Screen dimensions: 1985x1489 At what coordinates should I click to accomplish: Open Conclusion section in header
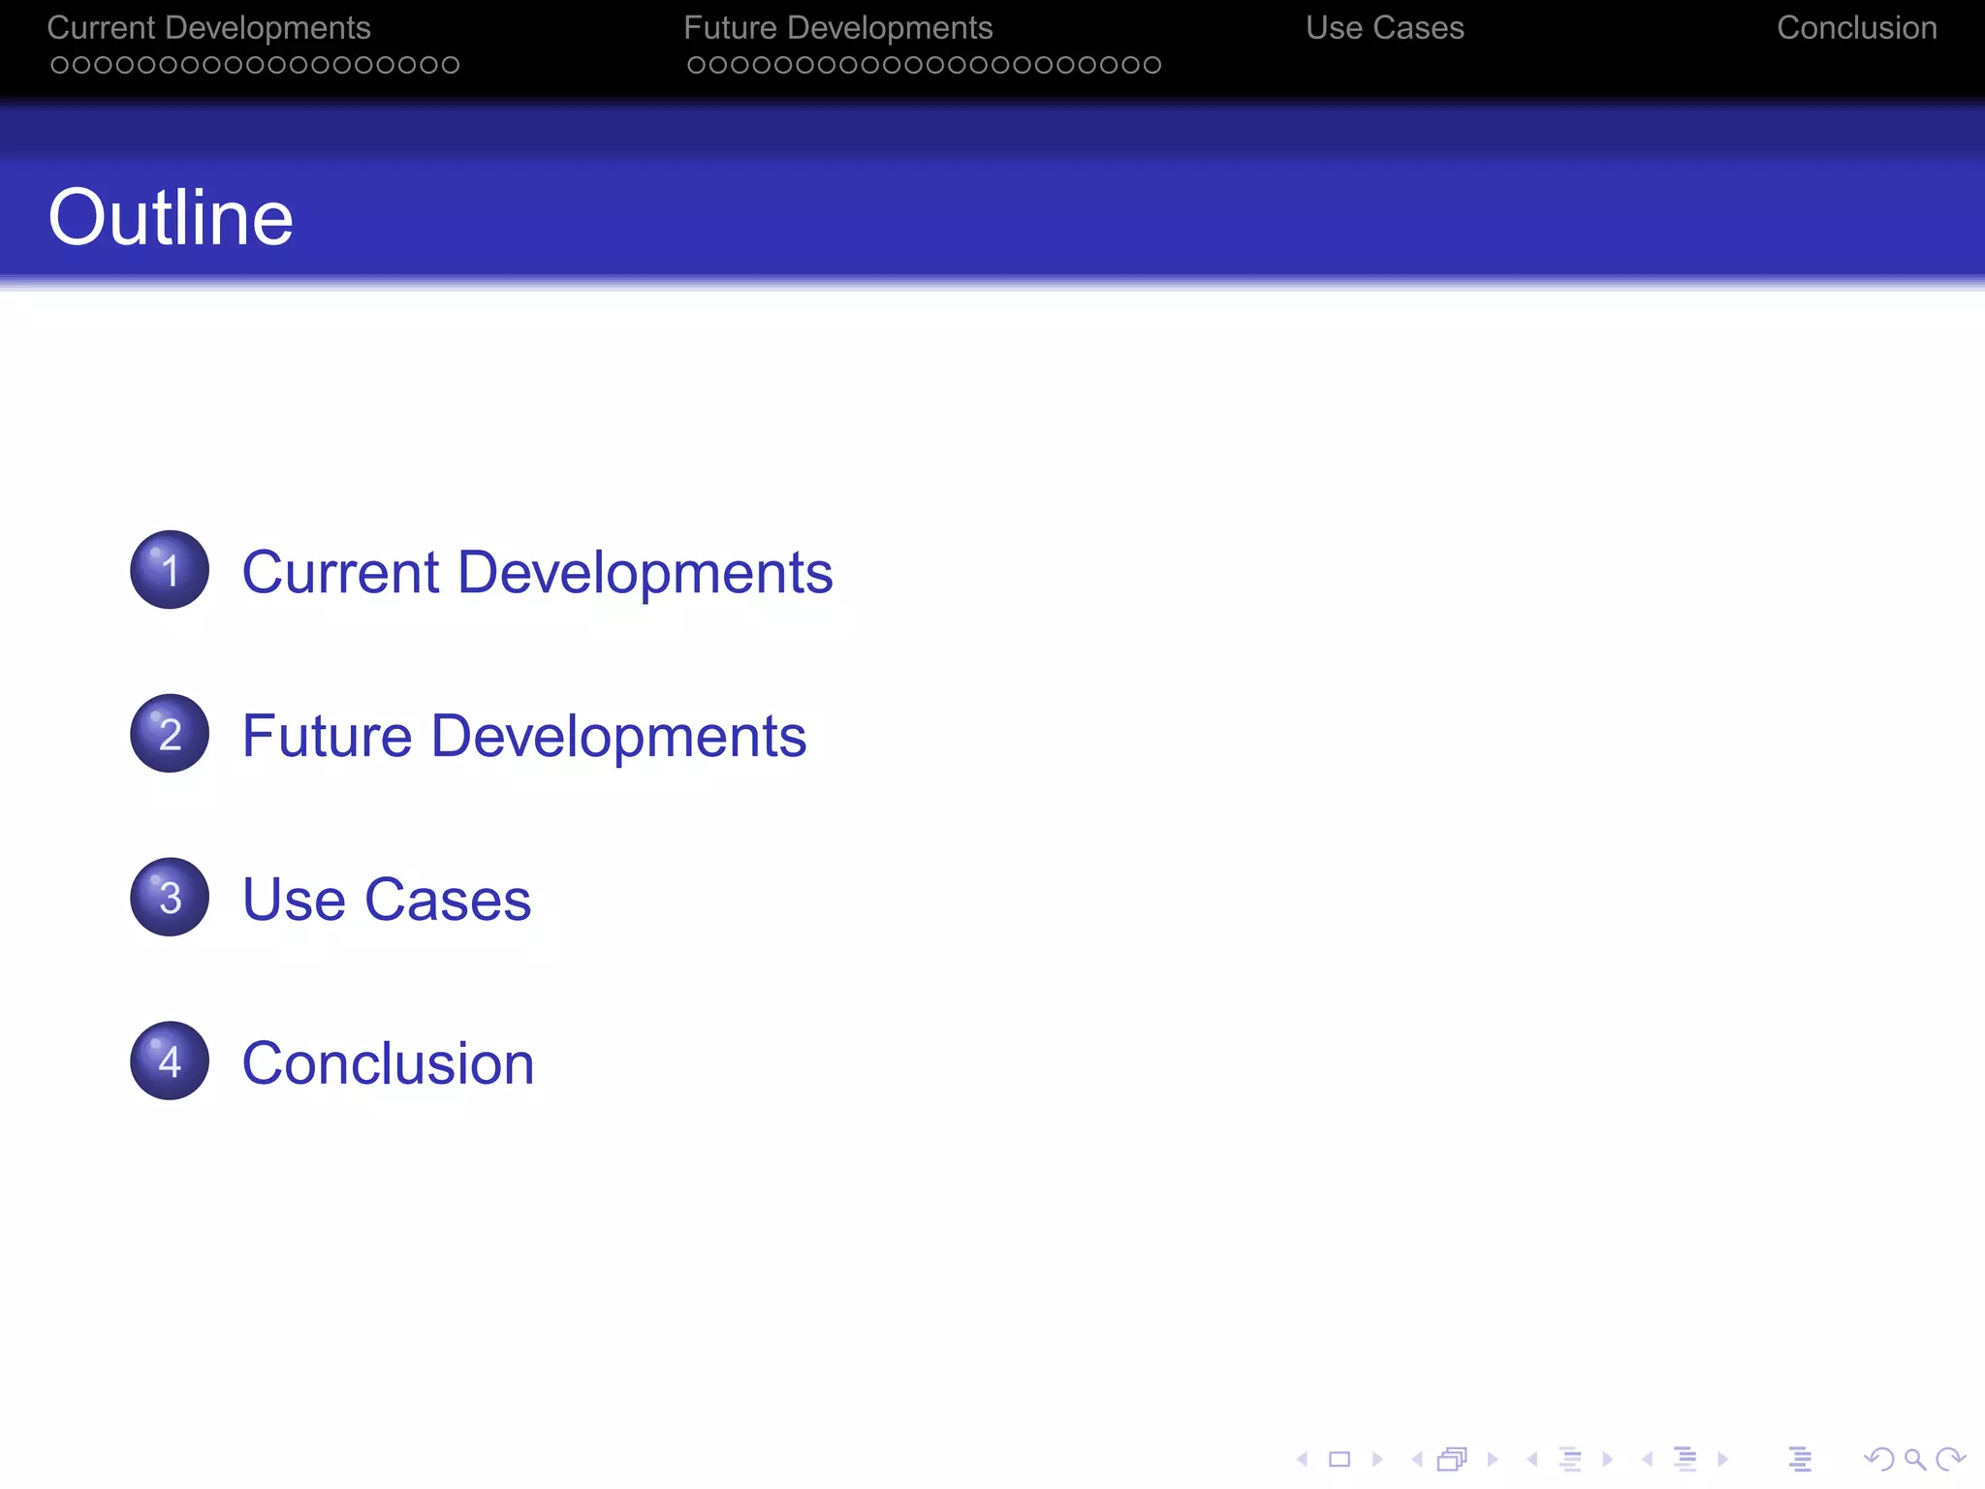tap(1857, 28)
